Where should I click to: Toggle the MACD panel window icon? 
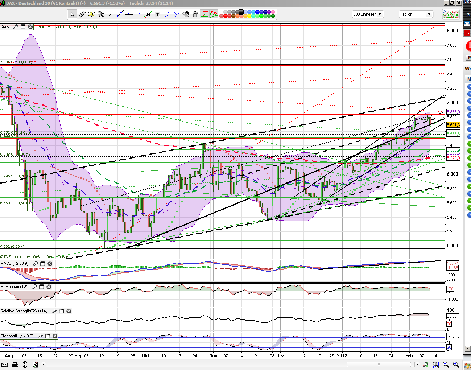click(x=42, y=263)
